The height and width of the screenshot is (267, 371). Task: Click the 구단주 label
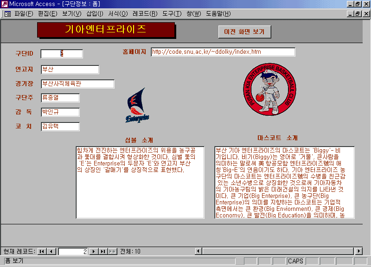point(25,97)
